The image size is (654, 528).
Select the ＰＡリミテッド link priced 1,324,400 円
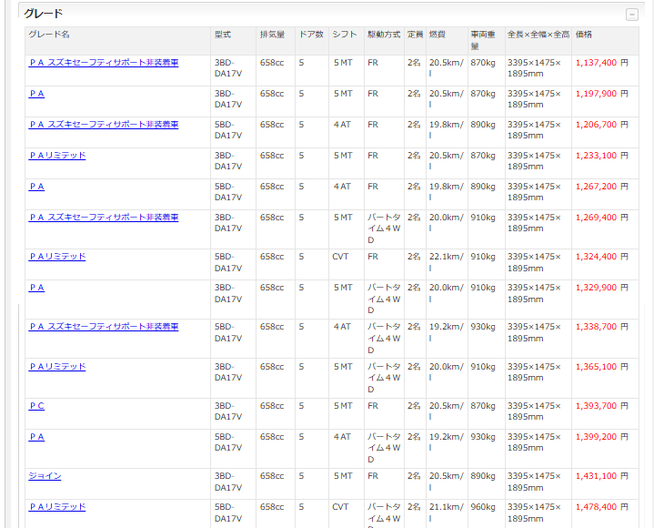(x=57, y=257)
